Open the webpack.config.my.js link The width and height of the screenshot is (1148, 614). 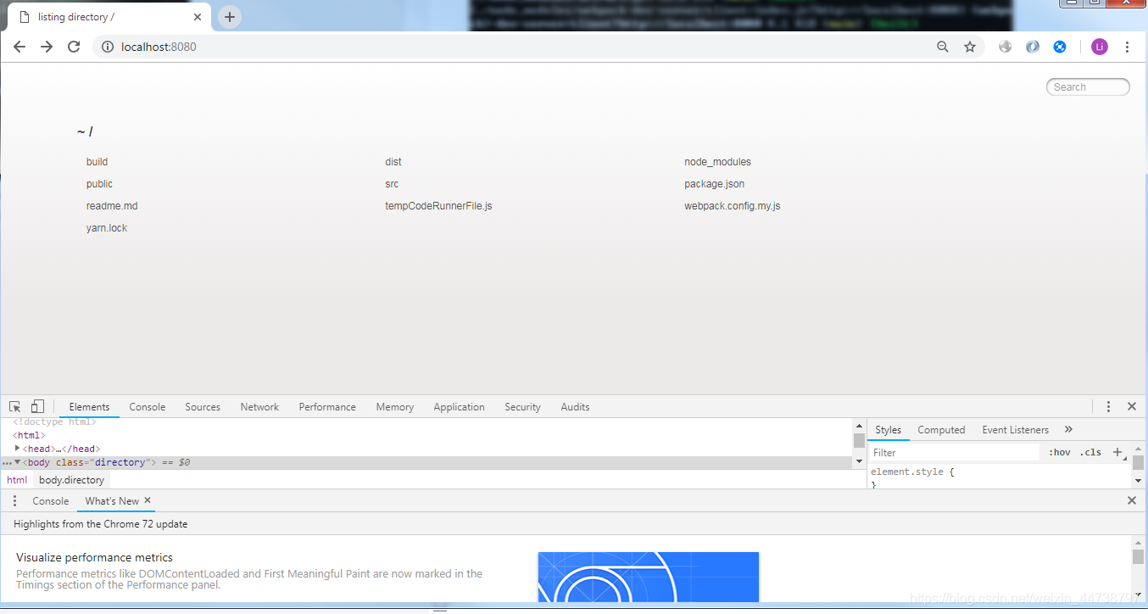click(733, 206)
